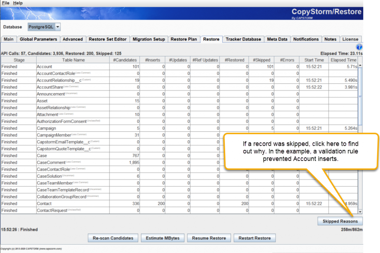
Task: Click the #Errors column header
Action: (x=287, y=60)
